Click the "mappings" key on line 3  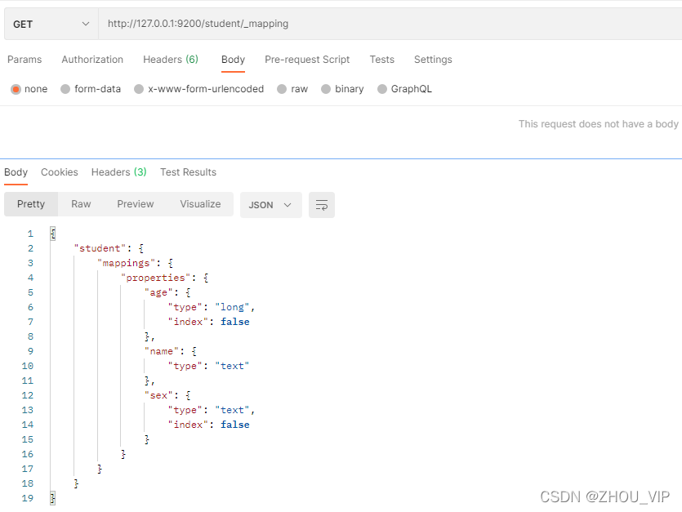[126, 263]
